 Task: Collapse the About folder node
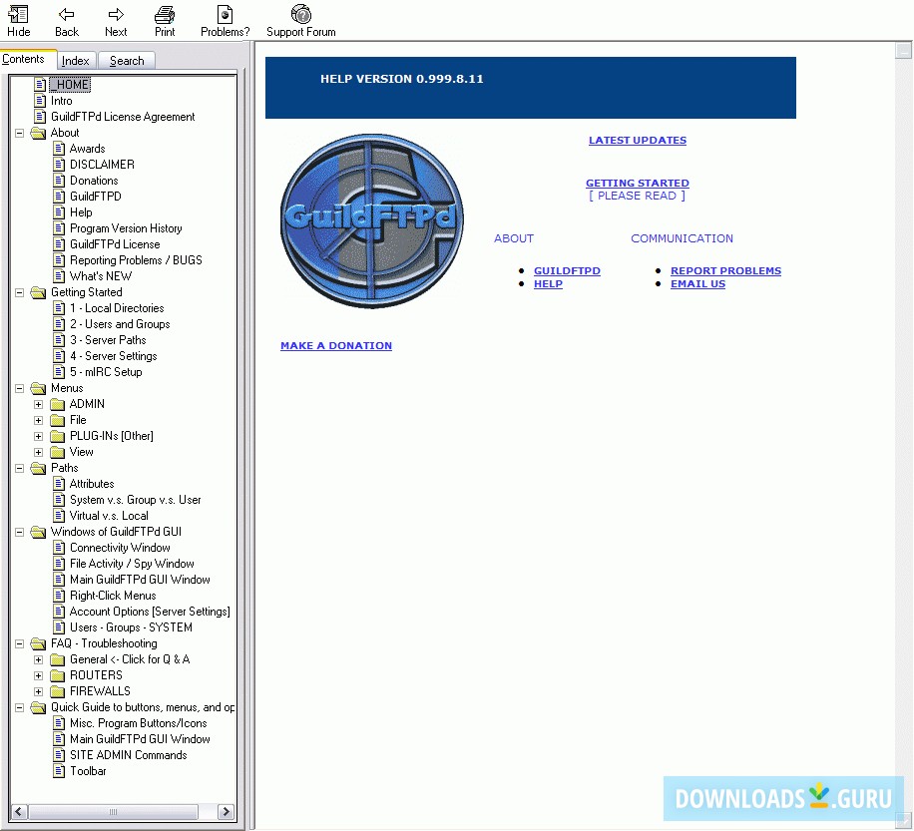pyautogui.click(x=20, y=133)
